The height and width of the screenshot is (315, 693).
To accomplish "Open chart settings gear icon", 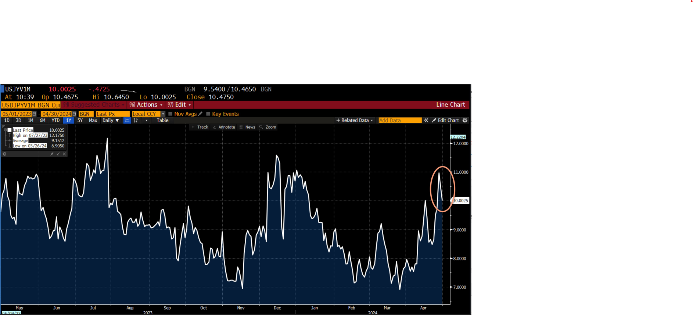I will [465, 120].
